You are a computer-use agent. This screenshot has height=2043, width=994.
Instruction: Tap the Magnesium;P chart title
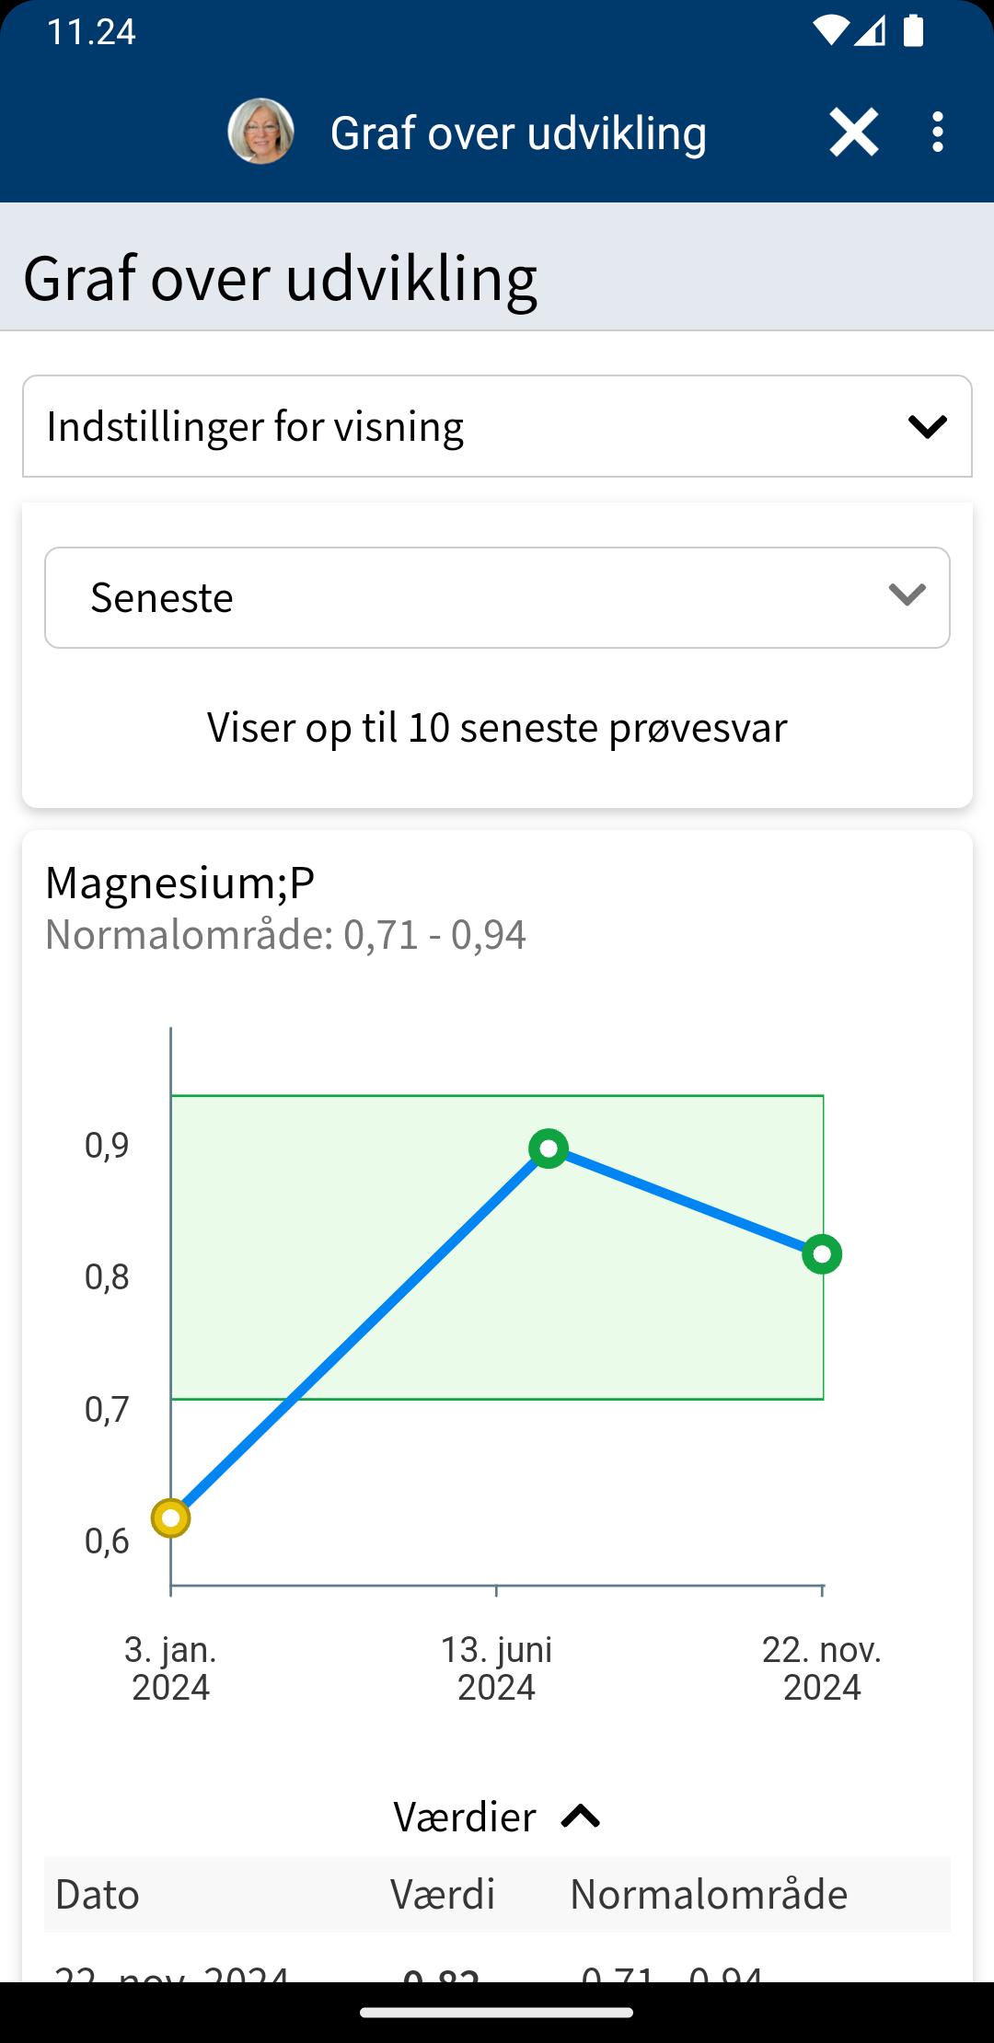[x=180, y=882]
